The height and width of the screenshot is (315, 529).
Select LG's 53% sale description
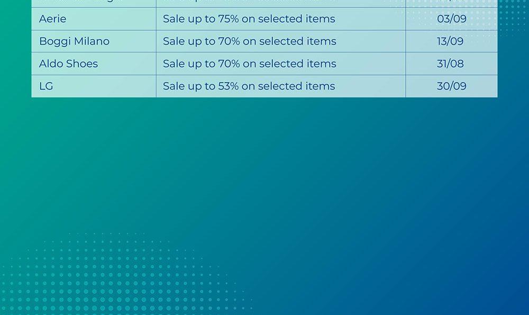coord(249,86)
